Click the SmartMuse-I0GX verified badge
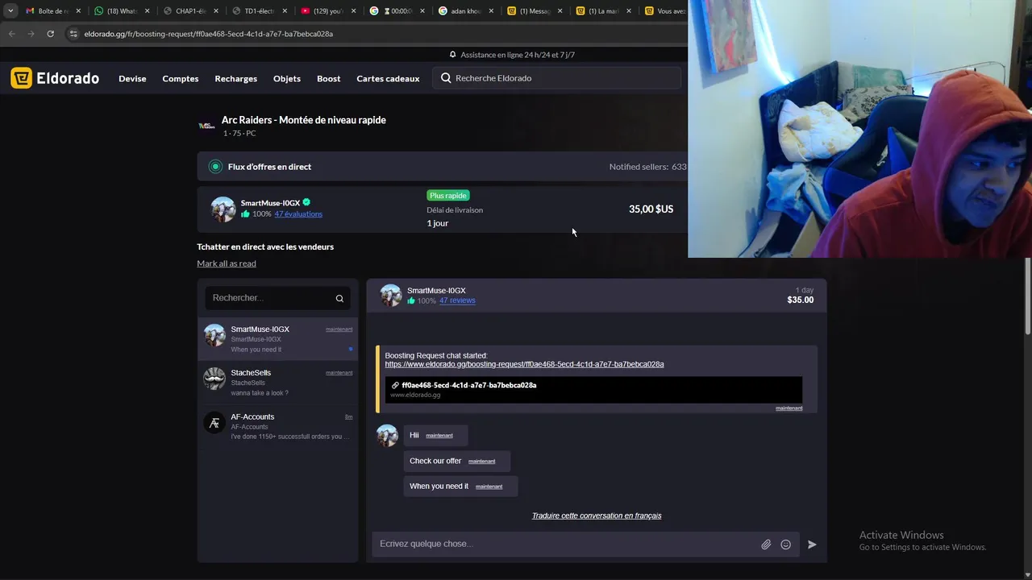This screenshot has width=1032, height=580. 306,202
